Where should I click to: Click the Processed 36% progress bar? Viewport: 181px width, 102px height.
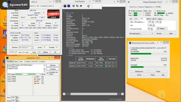coord(149,67)
